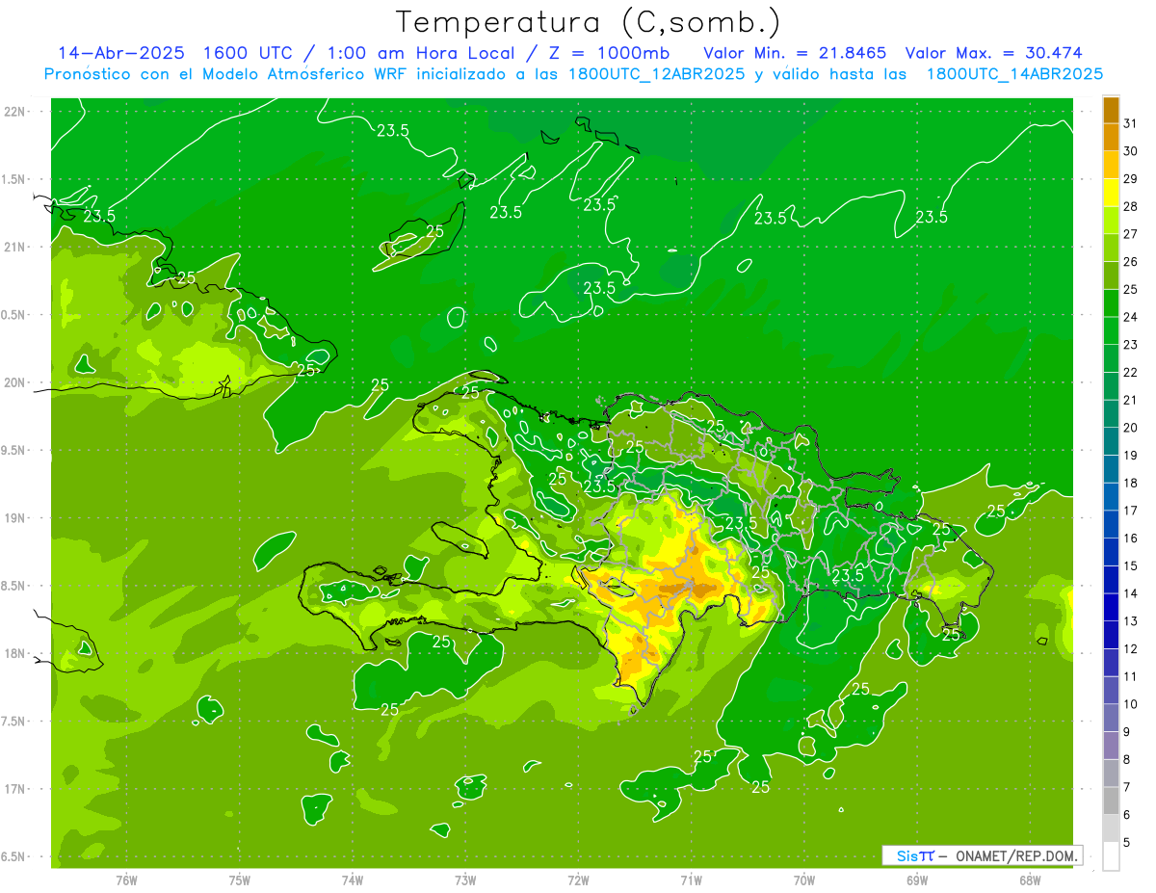
Task: Click the title "Temperatura (C,somb.)"
Action: click(x=589, y=22)
